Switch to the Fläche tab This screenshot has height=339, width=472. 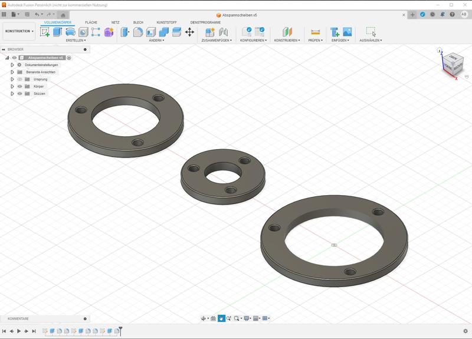click(91, 22)
